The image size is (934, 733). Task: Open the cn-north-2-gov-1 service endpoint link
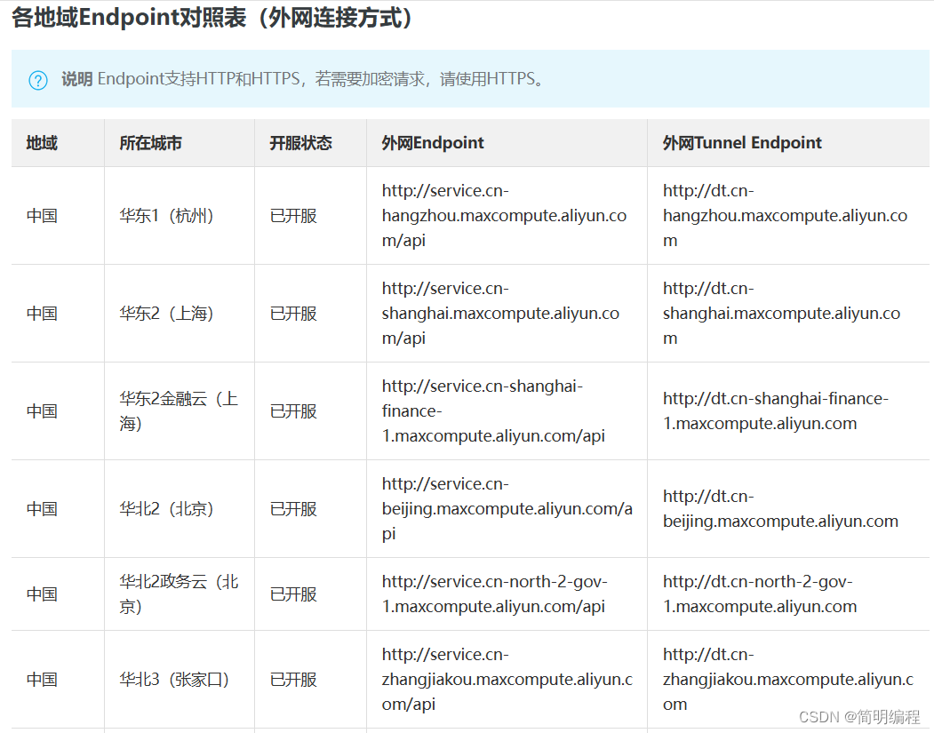(494, 594)
